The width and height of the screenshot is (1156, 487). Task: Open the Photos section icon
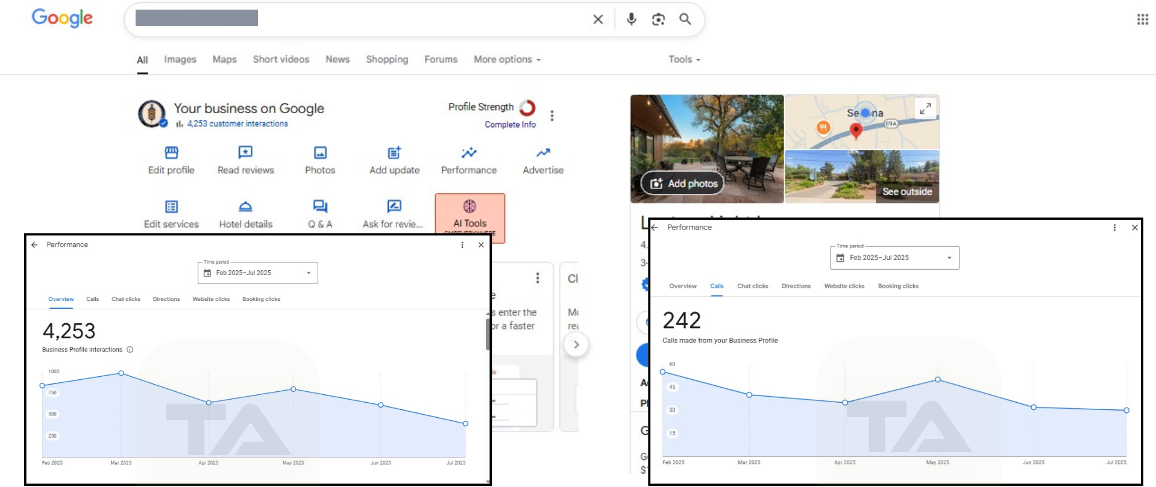coord(320,153)
